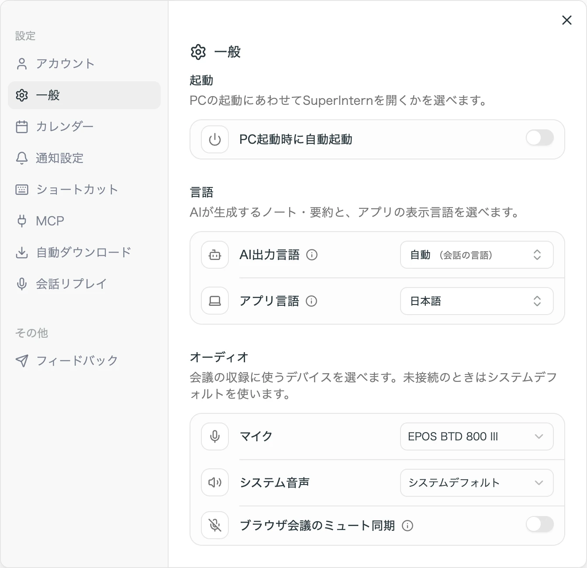Click the info icon next to ブラウザ会議のミュート同期
The height and width of the screenshot is (568, 587).
point(407,526)
